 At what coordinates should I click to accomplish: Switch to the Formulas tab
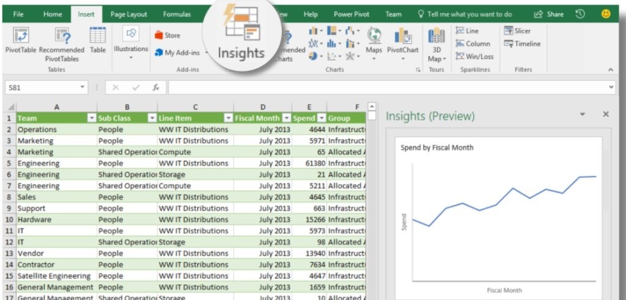point(177,15)
